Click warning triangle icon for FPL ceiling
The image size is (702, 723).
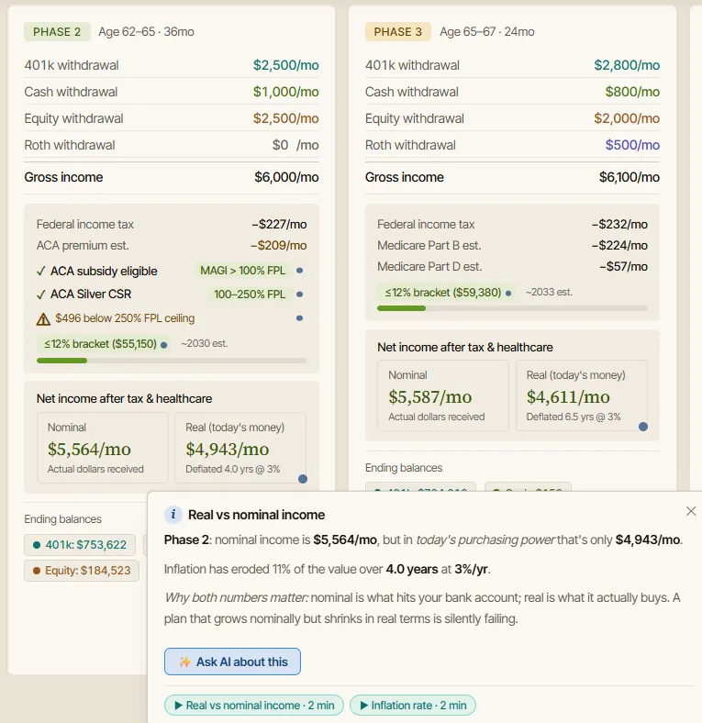click(x=43, y=319)
